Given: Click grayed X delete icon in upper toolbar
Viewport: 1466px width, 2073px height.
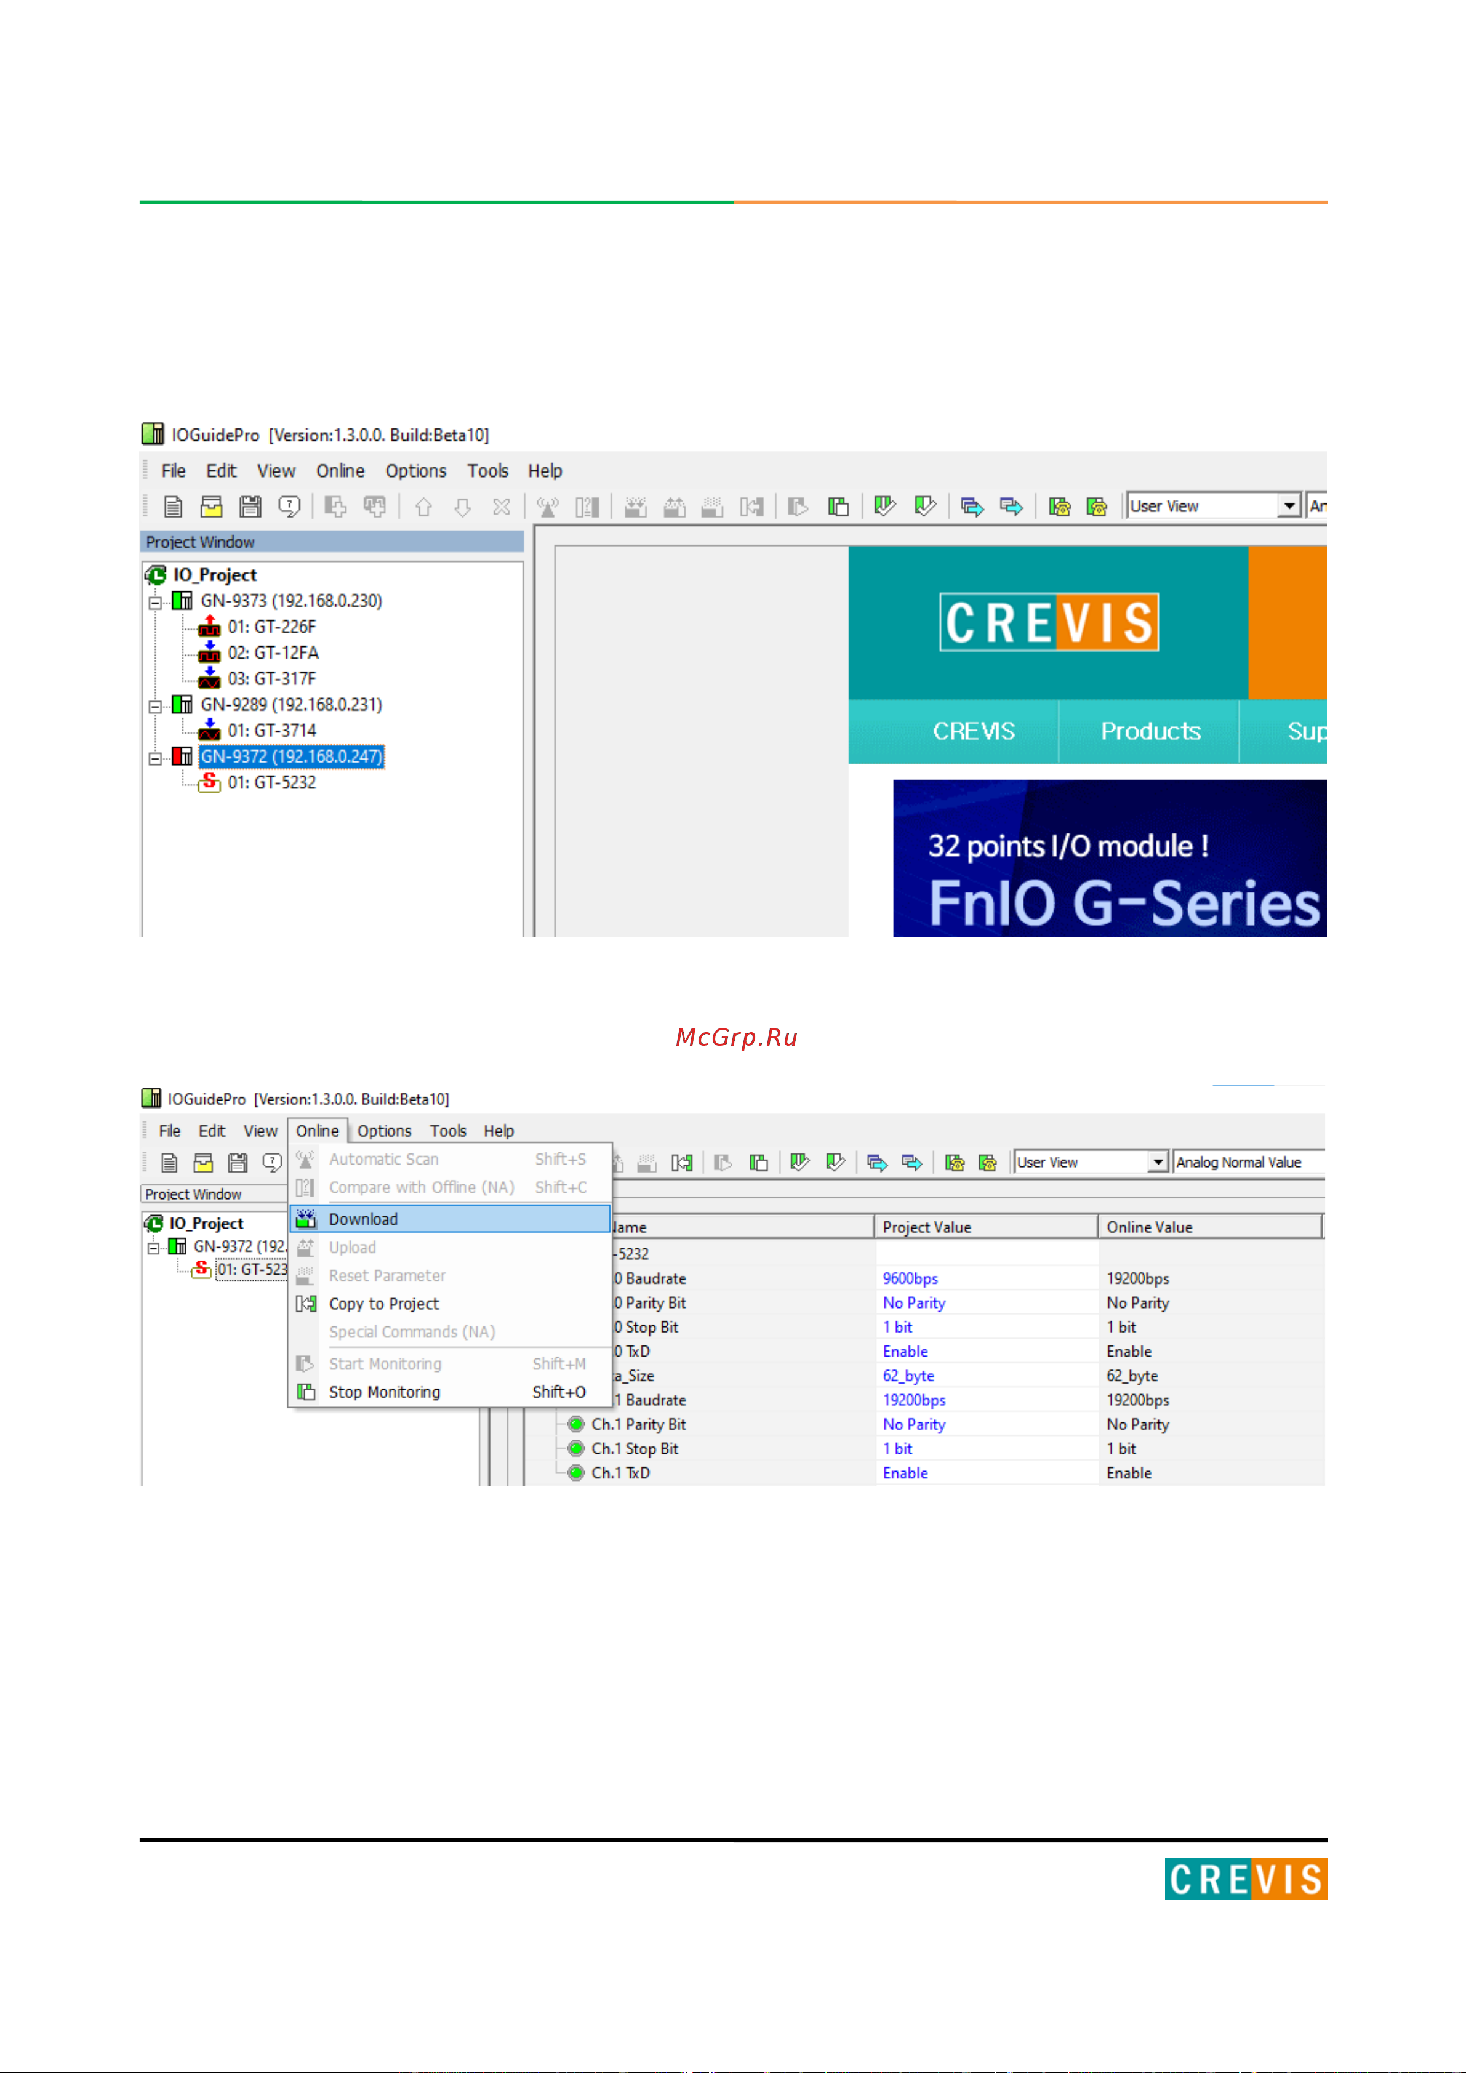Looking at the screenshot, I should [502, 507].
